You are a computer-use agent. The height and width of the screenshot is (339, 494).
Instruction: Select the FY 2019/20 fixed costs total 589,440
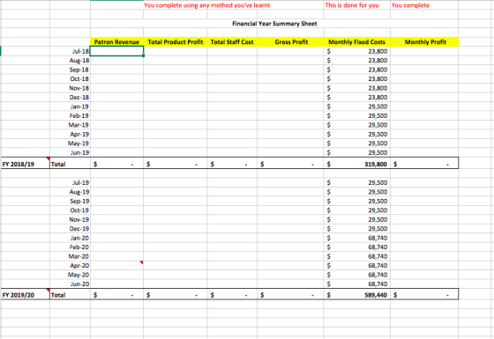[376, 295]
